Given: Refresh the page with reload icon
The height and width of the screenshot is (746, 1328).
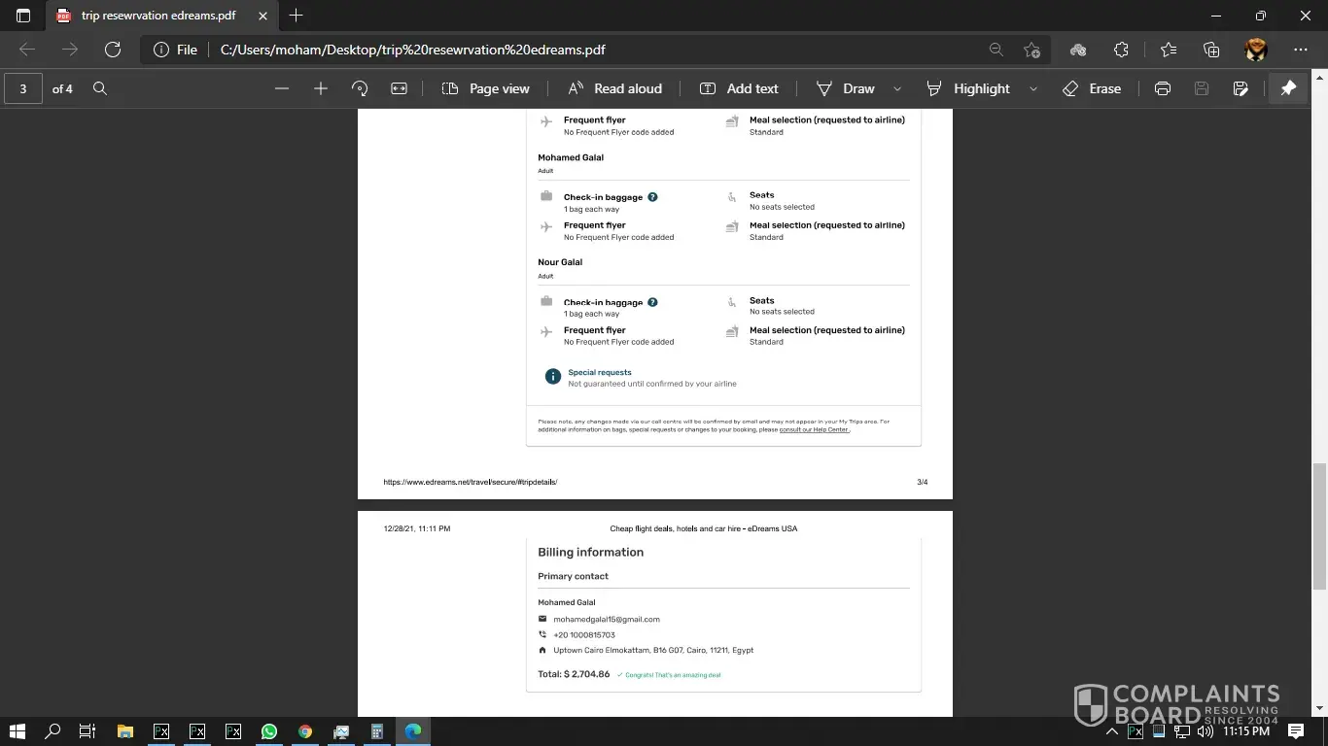Looking at the screenshot, I should pyautogui.click(x=113, y=50).
